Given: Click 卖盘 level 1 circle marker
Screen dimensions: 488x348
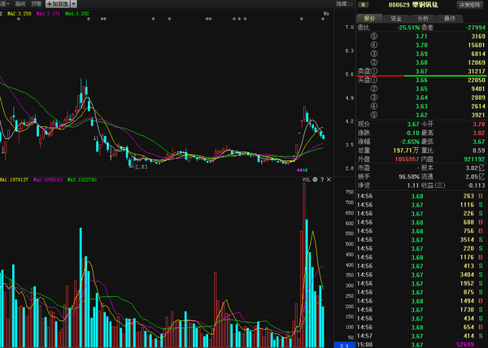Looking at the screenshot, I should coord(374,72).
